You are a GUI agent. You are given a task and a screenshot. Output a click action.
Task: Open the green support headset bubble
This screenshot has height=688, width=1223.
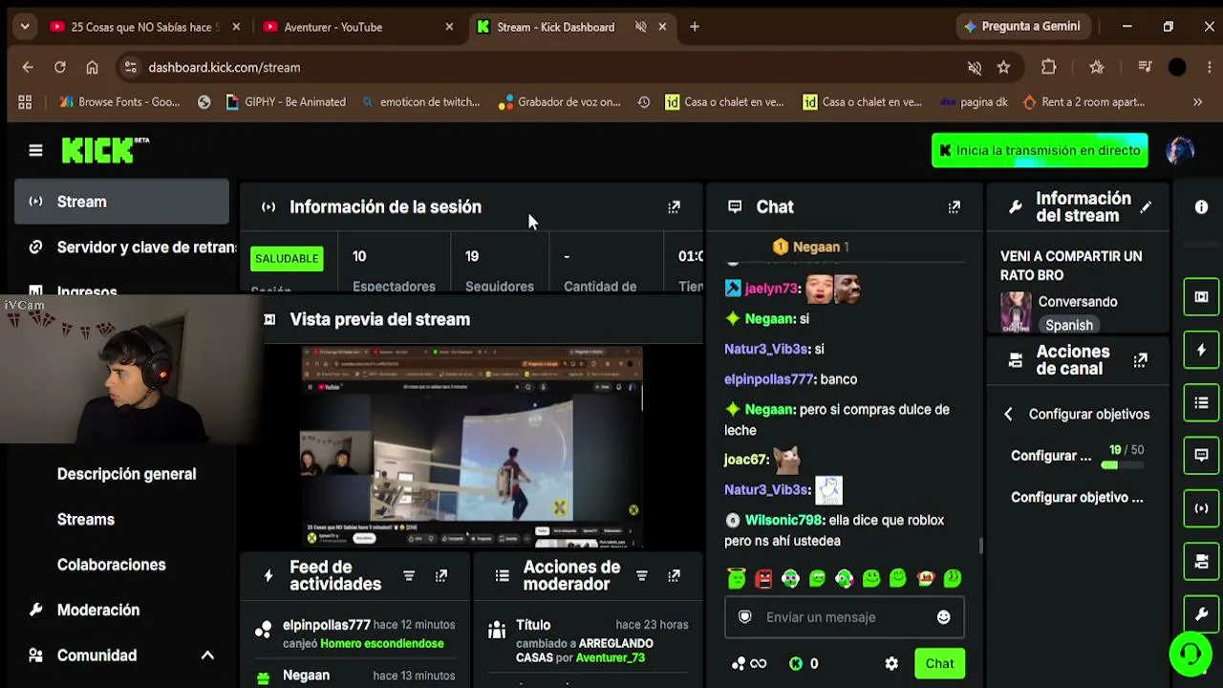1191,655
